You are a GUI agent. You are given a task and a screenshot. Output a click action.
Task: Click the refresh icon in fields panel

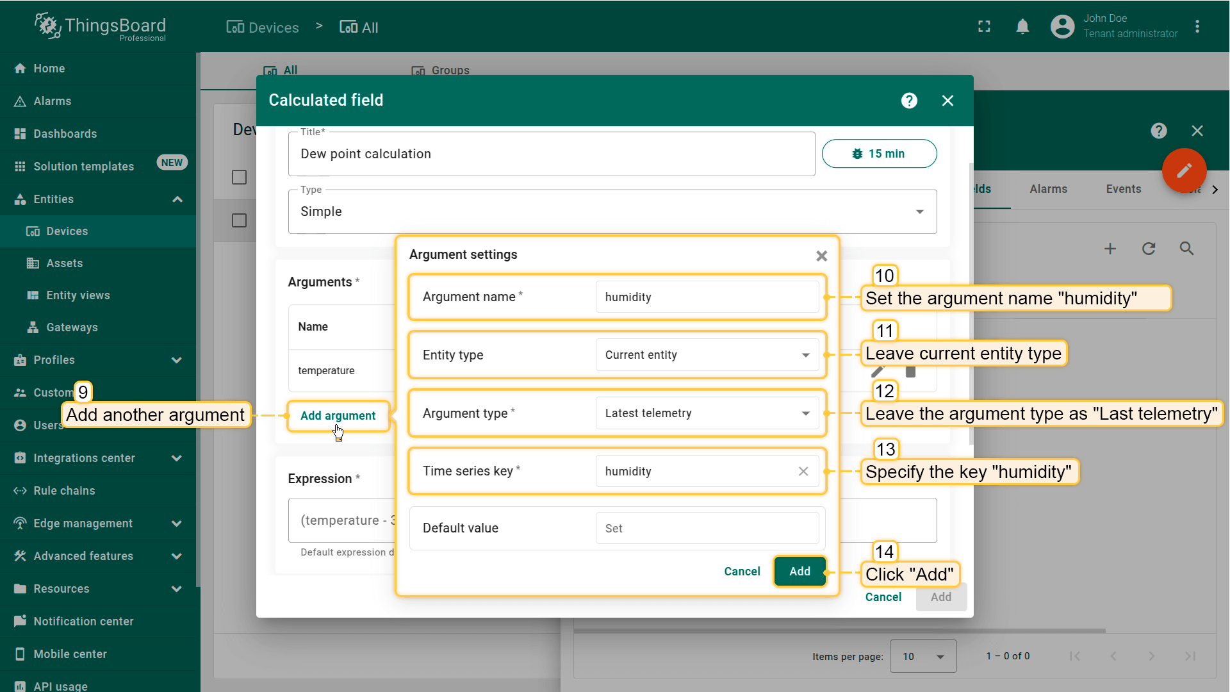point(1149,249)
